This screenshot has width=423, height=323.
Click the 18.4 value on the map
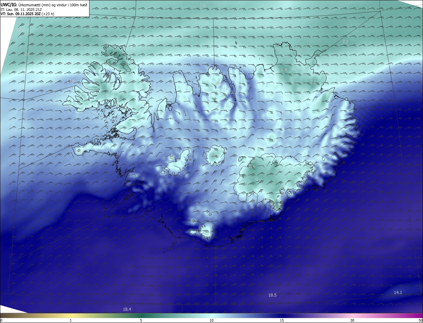[x=127, y=309]
